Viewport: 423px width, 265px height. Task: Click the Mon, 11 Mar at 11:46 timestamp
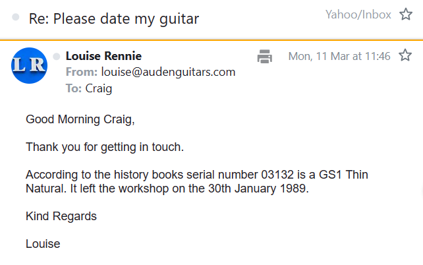point(339,57)
